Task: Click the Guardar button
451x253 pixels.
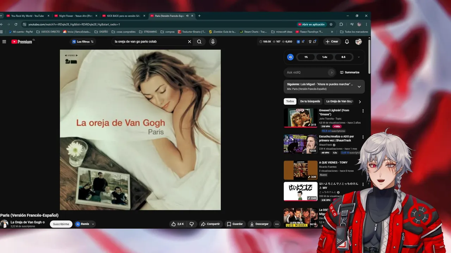Action: click(235, 224)
